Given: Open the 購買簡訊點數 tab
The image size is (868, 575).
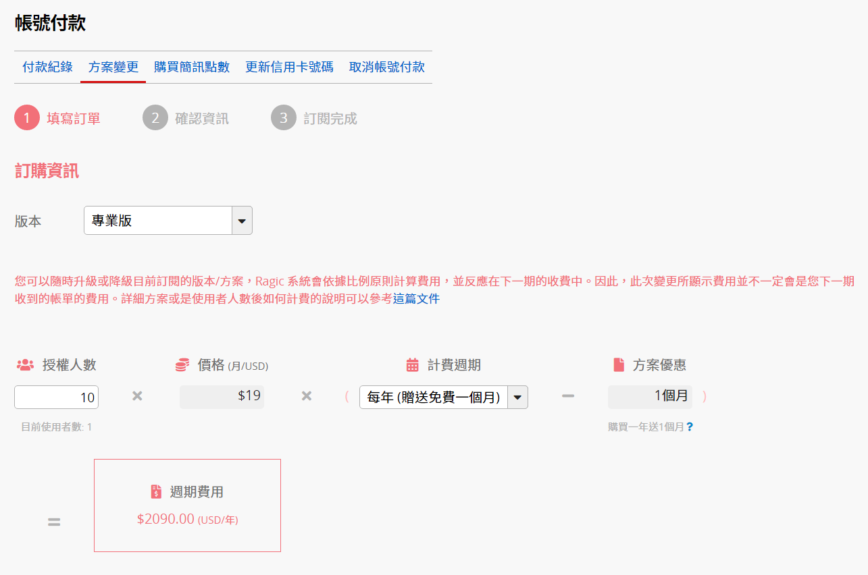Looking at the screenshot, I should coord(192,67).
